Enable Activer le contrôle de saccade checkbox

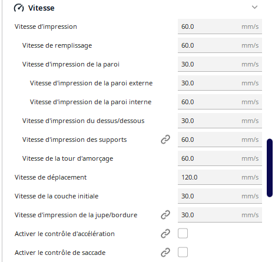pyautogui.click(x=183, y=253)
